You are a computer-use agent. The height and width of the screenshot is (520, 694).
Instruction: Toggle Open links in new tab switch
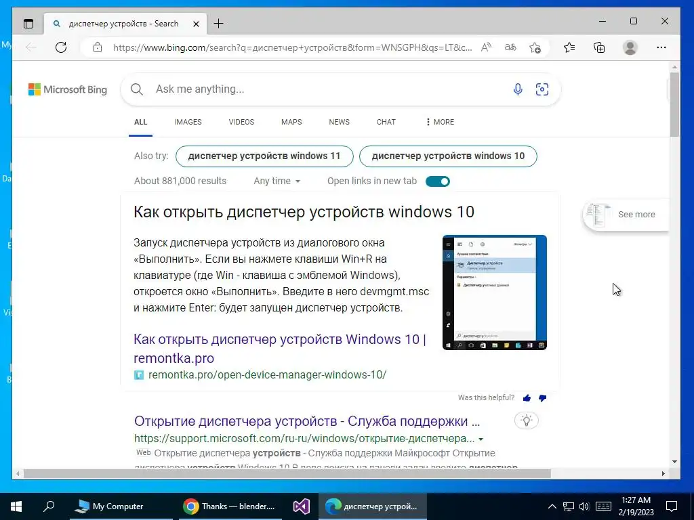click(x=438, y=181)
